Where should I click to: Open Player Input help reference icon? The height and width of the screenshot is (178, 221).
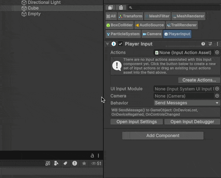[x=203, y=44]
